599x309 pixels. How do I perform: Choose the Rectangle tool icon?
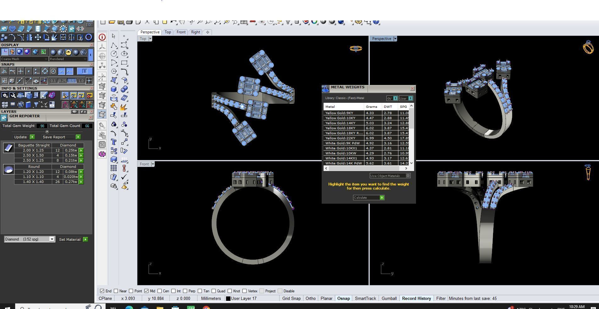coord(124,63)
